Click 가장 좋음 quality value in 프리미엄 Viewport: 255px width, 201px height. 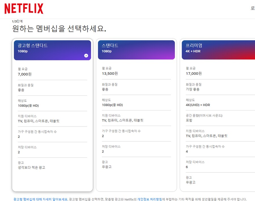(193, 89)
